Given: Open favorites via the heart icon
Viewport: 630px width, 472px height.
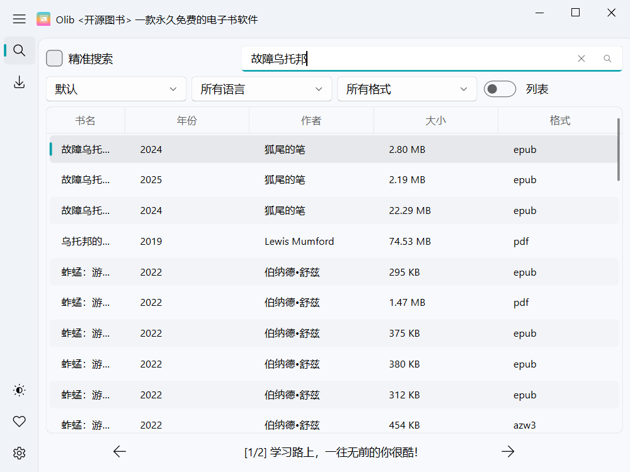Looking at the screenshot, I should click(19, 421).
